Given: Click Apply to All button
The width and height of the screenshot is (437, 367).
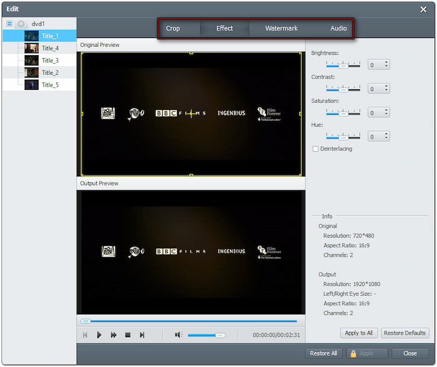Looking at the screenshot, I should point(359,333).
